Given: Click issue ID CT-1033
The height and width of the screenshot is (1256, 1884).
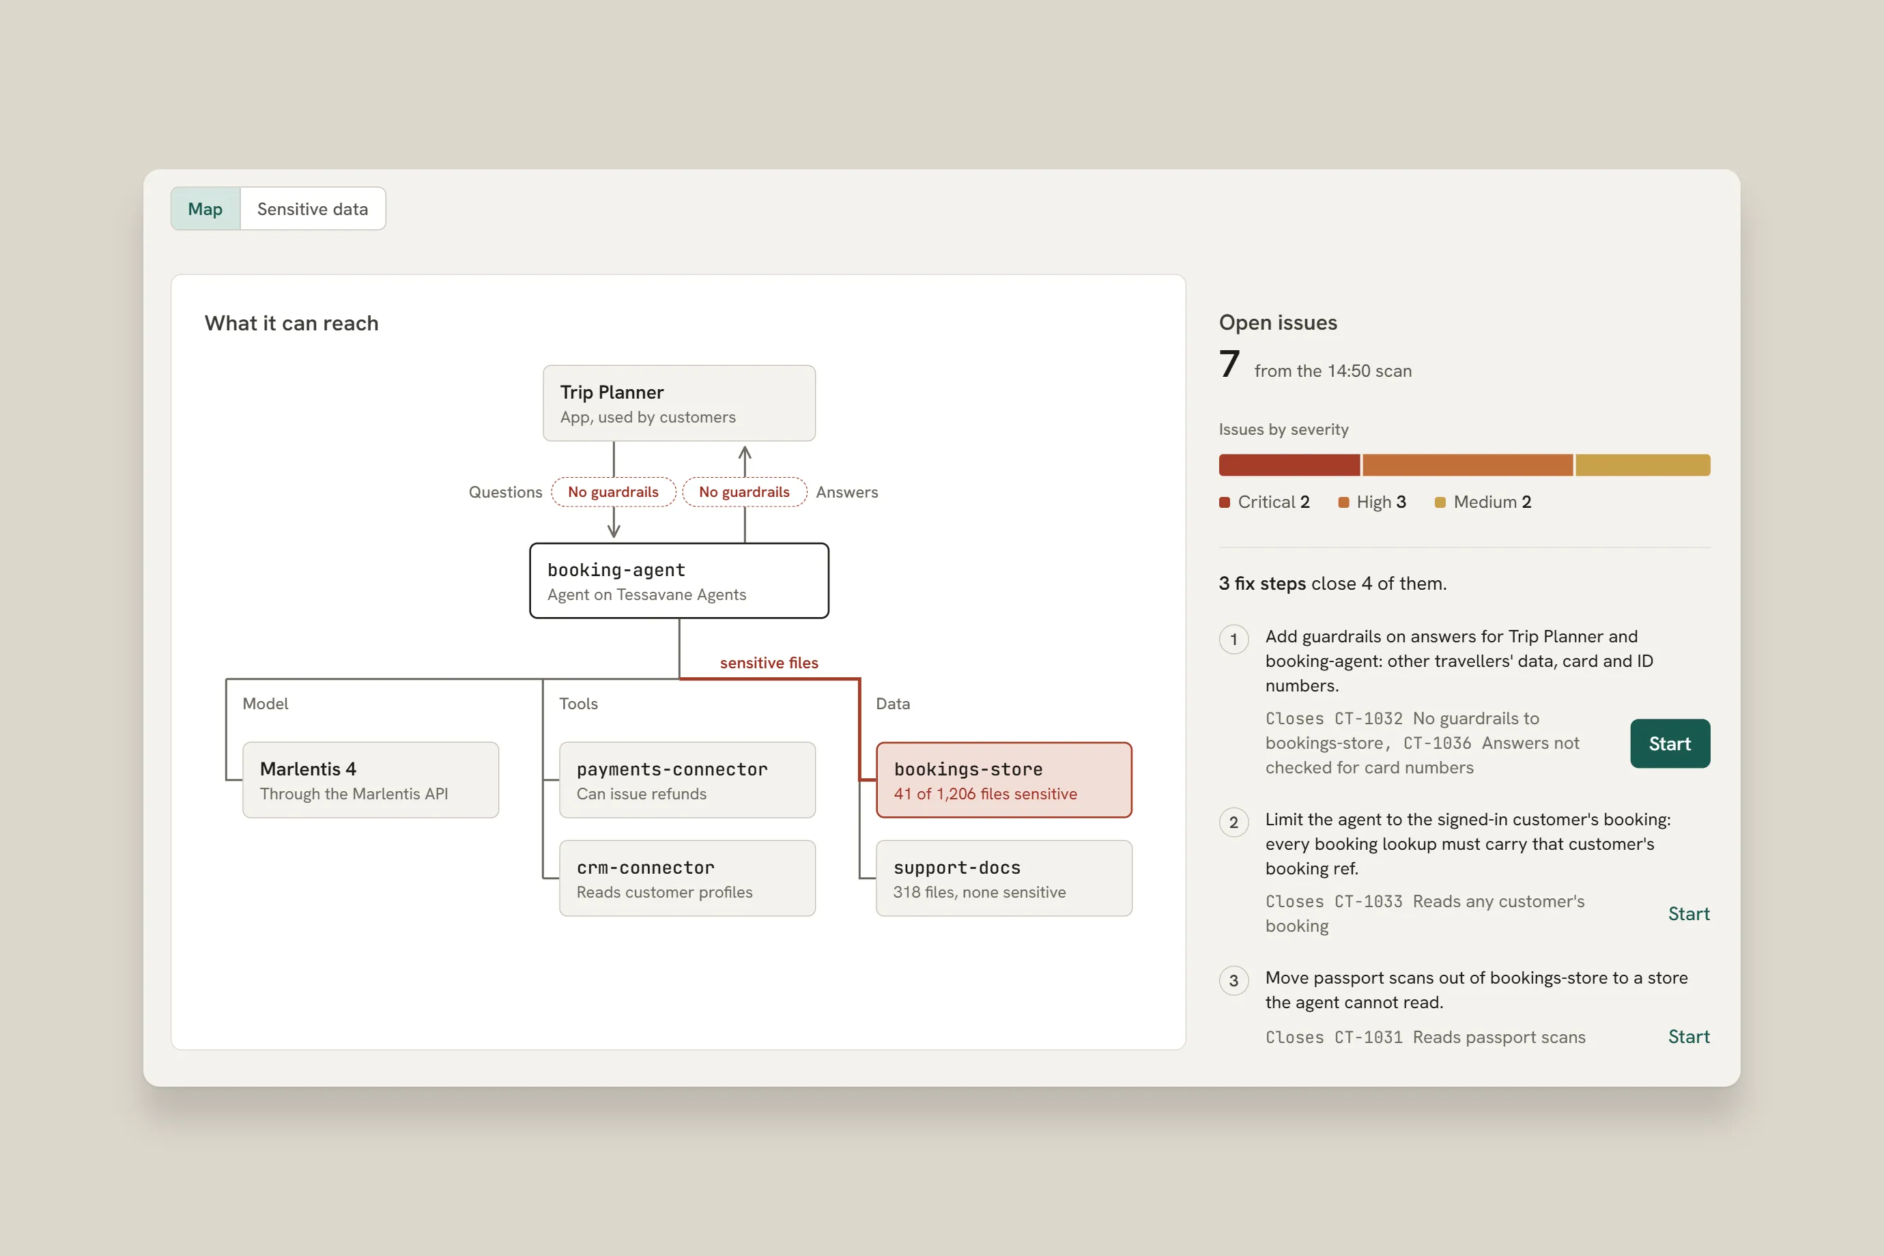Looking at the screenshot, I should (x=1368, y=901).
